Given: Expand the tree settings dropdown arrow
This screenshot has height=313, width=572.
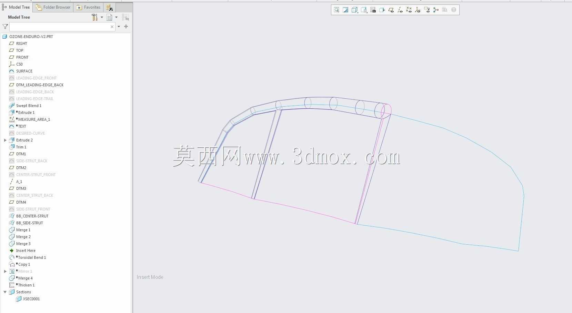Looking at the screenshot, I should click(x=102, y=17).
